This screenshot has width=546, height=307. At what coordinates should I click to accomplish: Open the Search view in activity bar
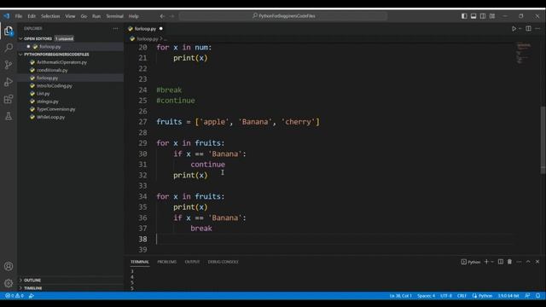[9, 48]
